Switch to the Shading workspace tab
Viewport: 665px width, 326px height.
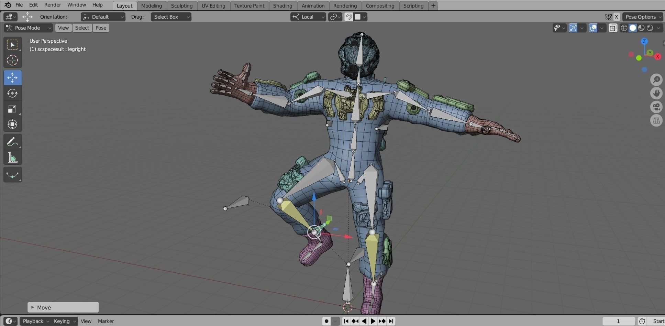click(282, 6)
